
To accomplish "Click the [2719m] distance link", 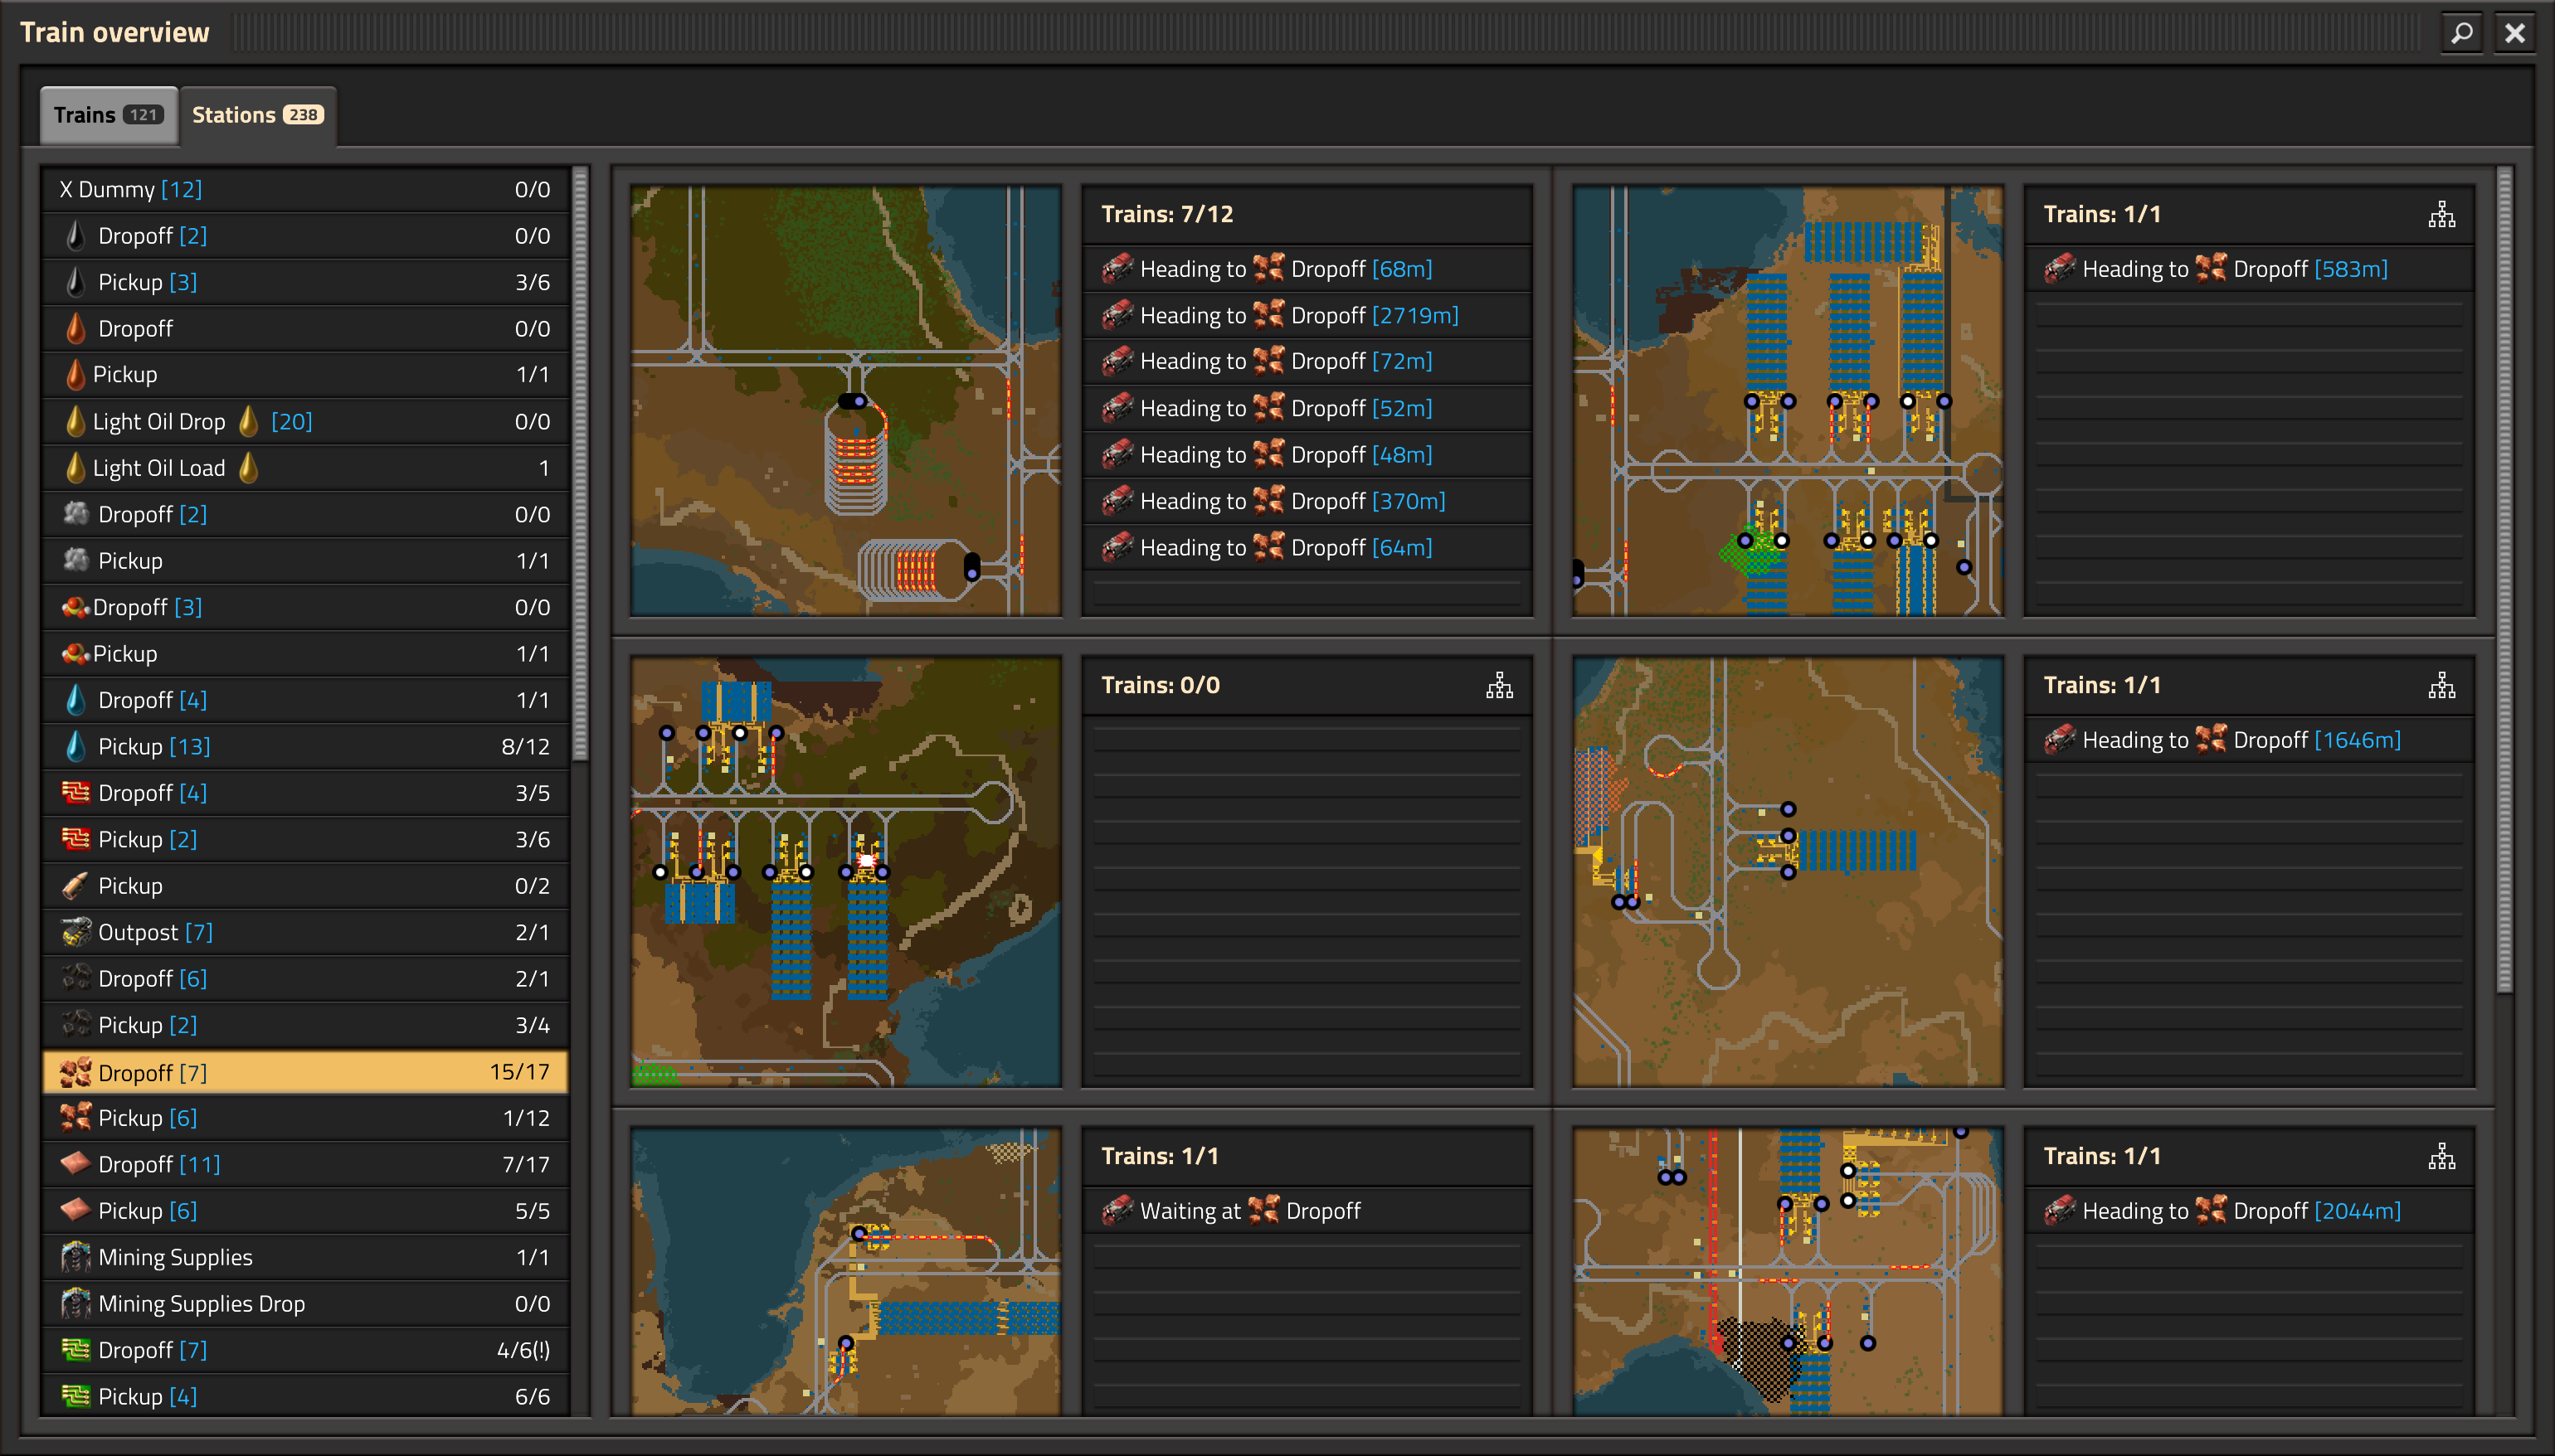I will pos(1414,315).
